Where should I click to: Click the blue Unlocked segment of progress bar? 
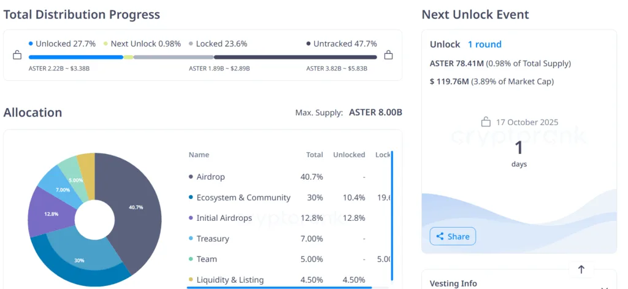75,57
